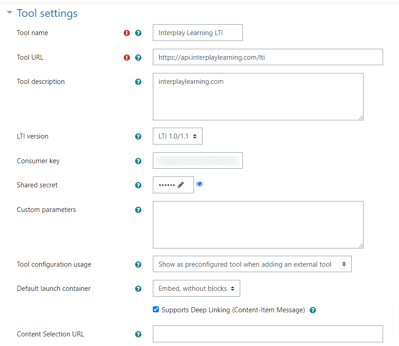Image resolution: width=399 pixels, height=346 pixels.
Task: Open Default launch container dropdown
Action: 197,289
